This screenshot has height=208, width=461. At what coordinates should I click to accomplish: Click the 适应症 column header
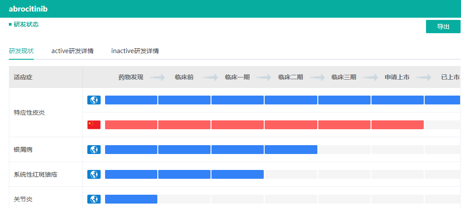pyautogui.click(x=23, y=77)
